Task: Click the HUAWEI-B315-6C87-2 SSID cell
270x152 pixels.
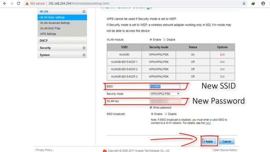Action: (124, 69)
